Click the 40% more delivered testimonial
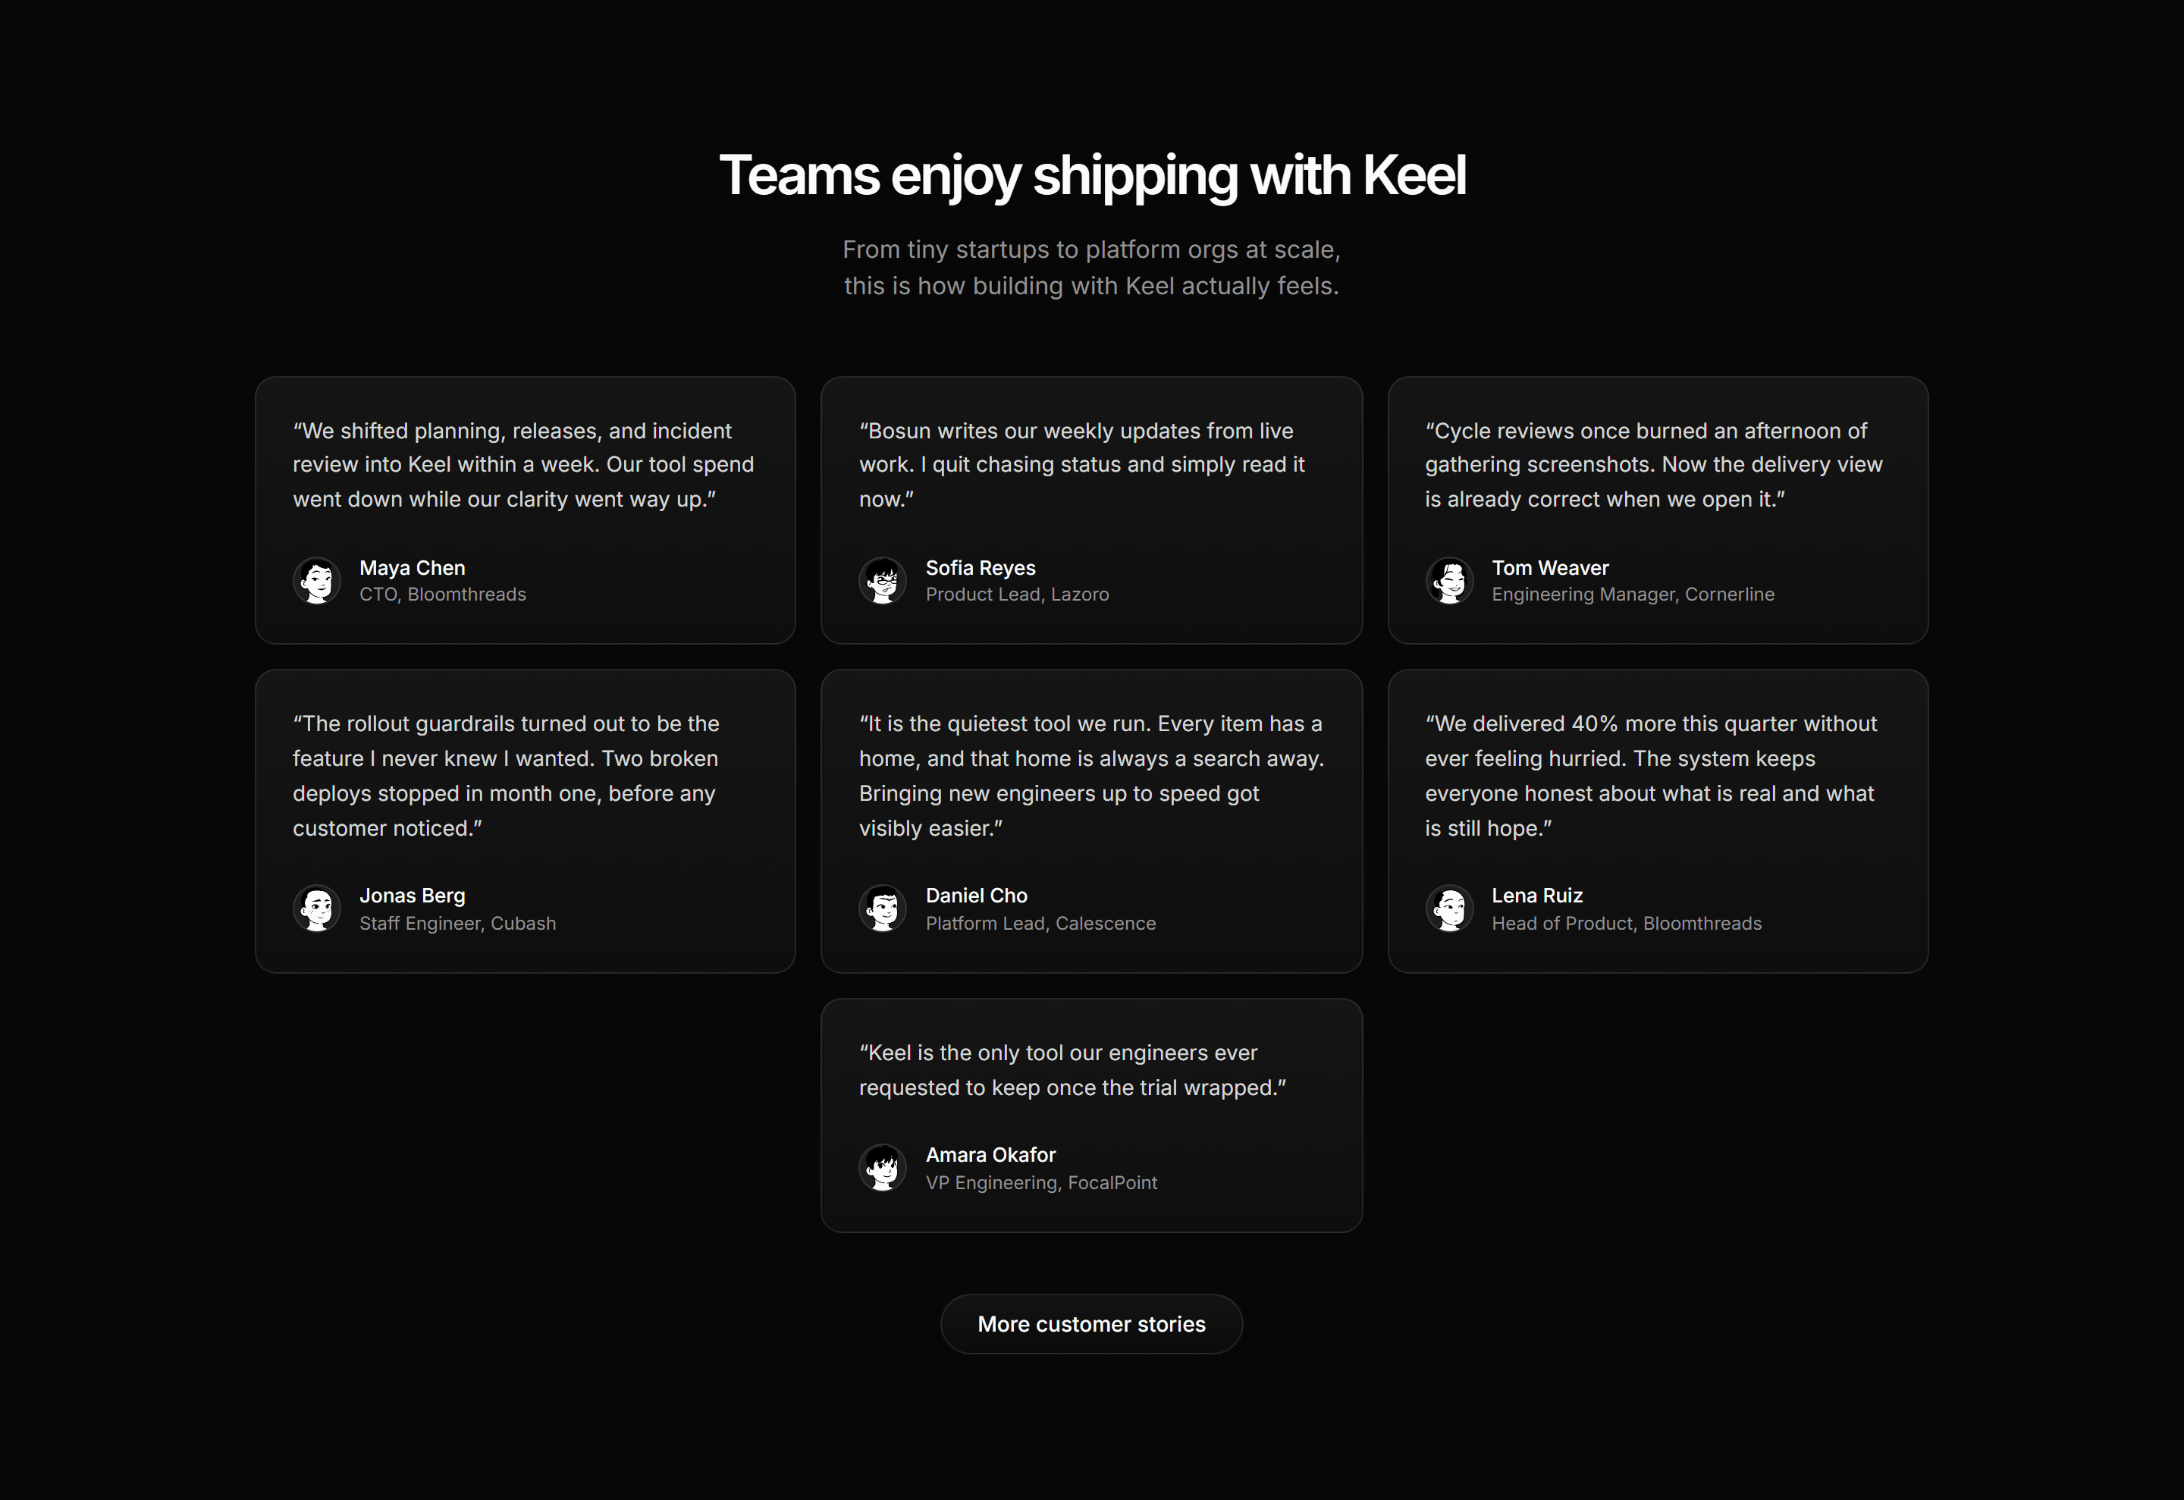Viewport: 2184px width, 1500px height. [x=1650, y=775]
